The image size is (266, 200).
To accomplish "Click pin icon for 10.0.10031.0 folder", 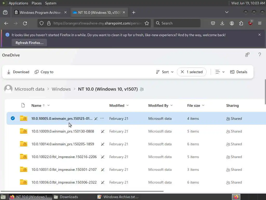I will click(103, 170).
